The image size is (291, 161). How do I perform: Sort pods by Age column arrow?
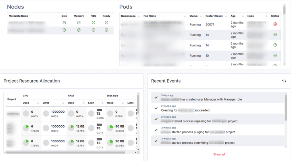[243, 16]
